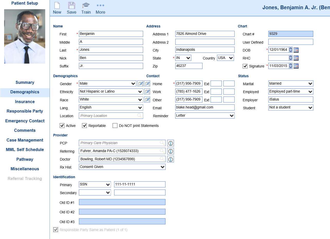Click the Signature date spinner arrows
The height and width of the screenshot is (239, 330).
290,66
